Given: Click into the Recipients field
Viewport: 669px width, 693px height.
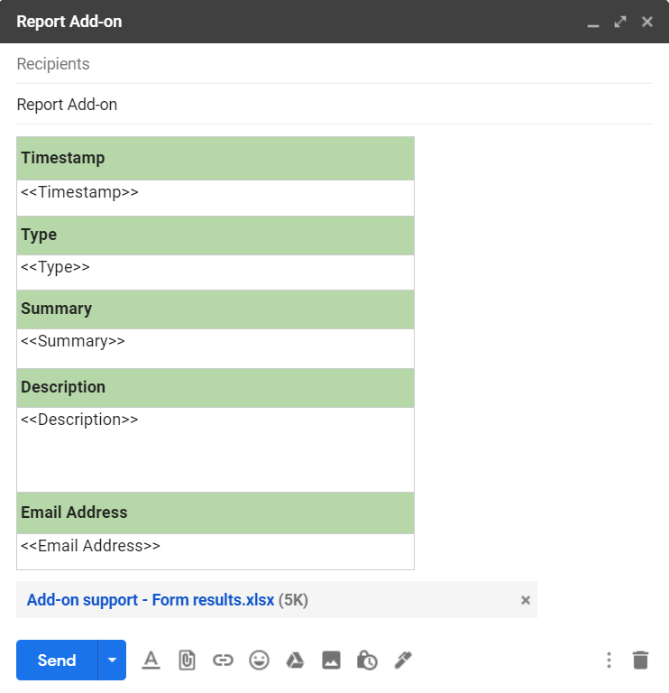Looking at the screenshot, I should coord(334,64).
